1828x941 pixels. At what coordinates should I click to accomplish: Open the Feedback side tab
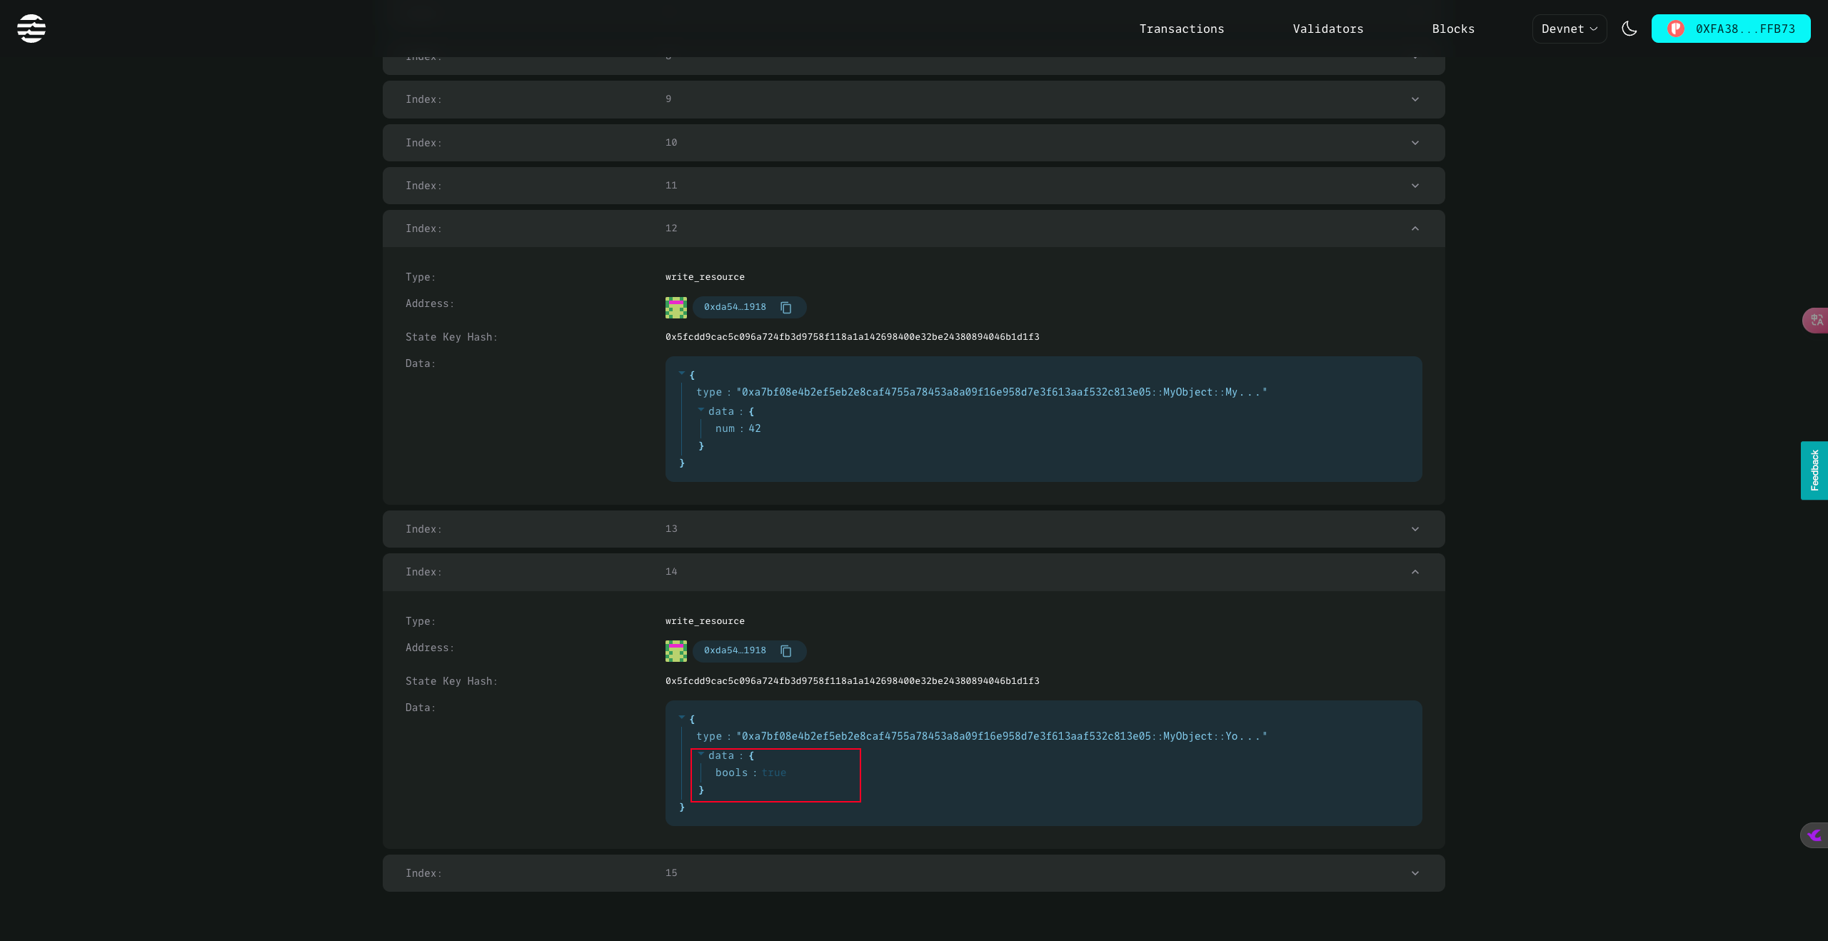1814,470
